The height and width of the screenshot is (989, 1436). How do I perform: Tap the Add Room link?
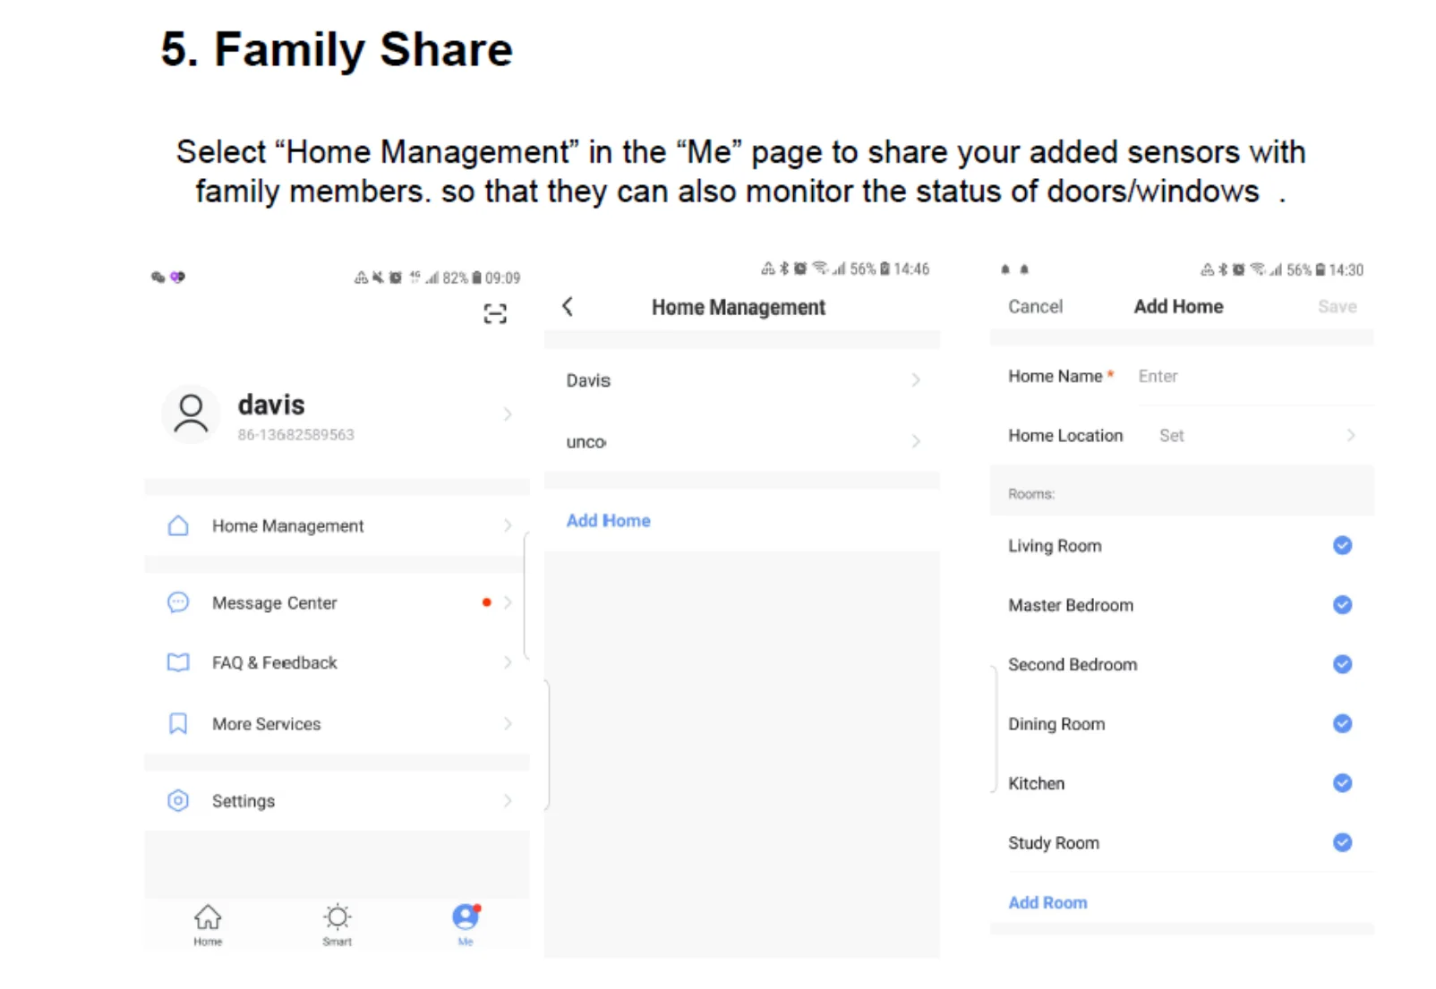[x=1047, y=902]
